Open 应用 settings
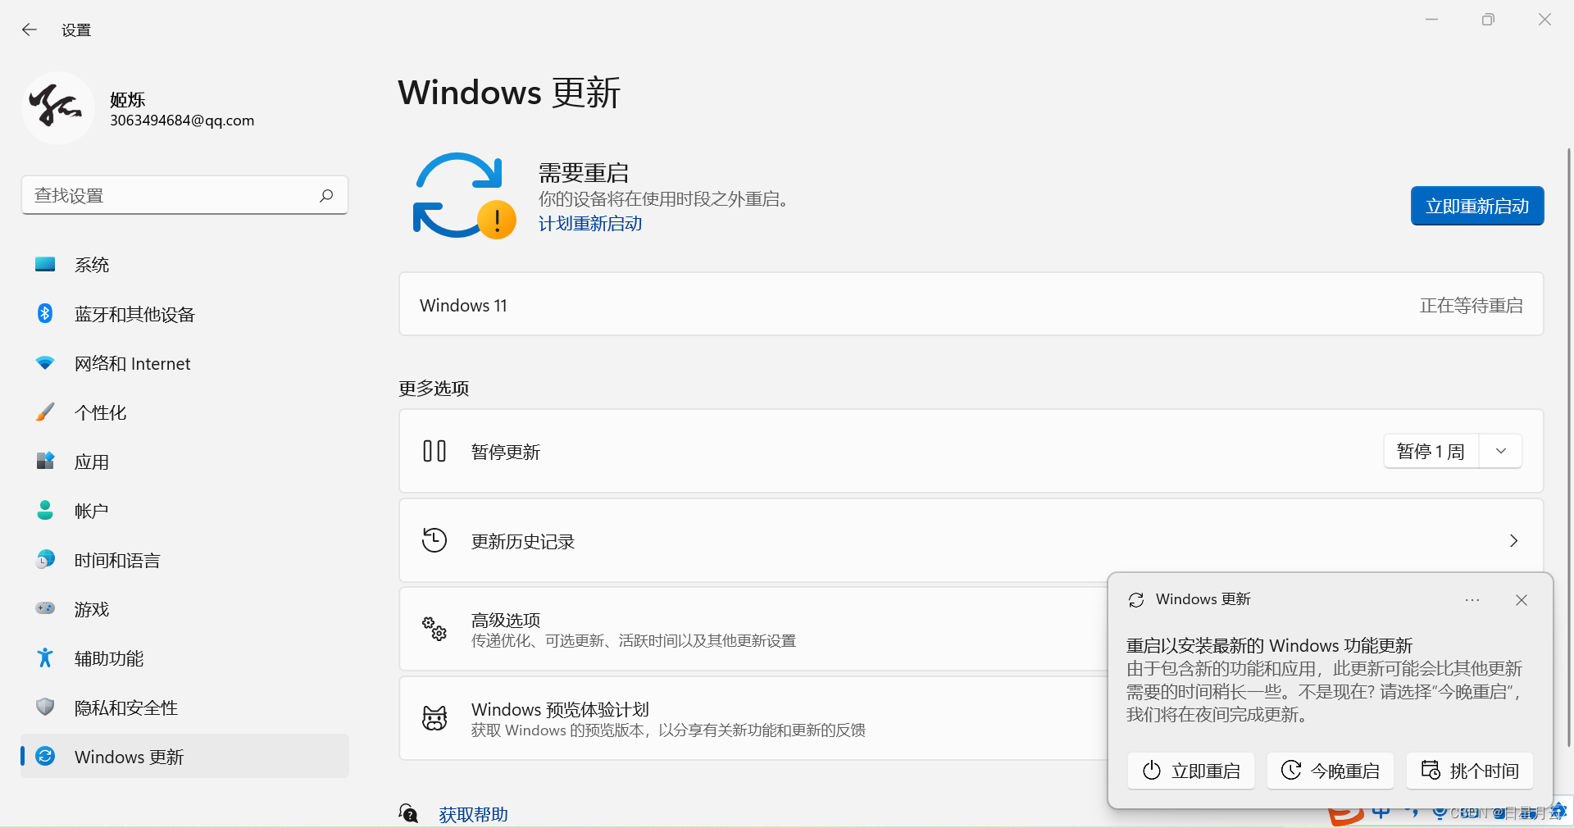 coord(184,462)
